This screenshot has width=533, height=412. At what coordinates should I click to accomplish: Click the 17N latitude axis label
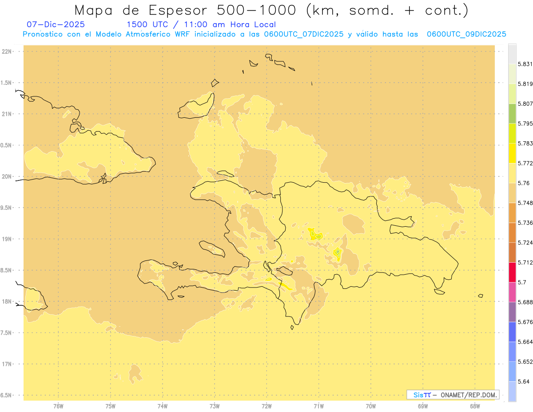[x=7, y=364]
